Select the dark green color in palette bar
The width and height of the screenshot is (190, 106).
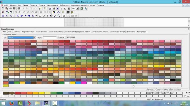pyautogui.click(x=60, y=93)
